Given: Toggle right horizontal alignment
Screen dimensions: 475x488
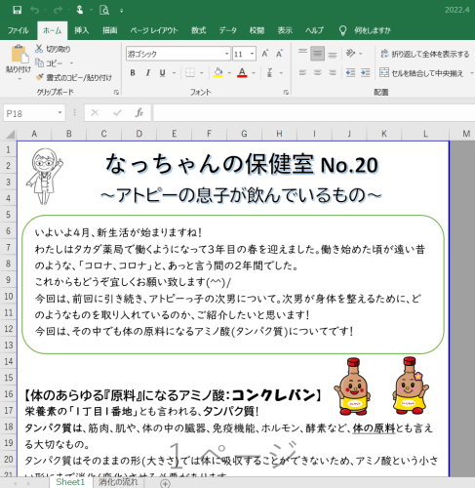Looking at the screenshot, I should coord(332,73).
